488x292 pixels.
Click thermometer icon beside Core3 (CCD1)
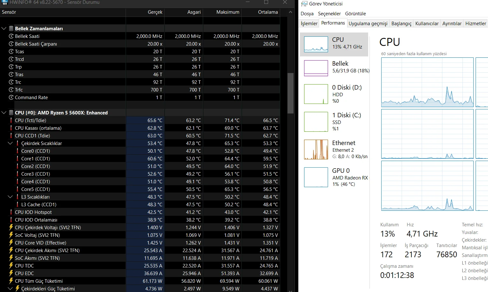point(18,174)
